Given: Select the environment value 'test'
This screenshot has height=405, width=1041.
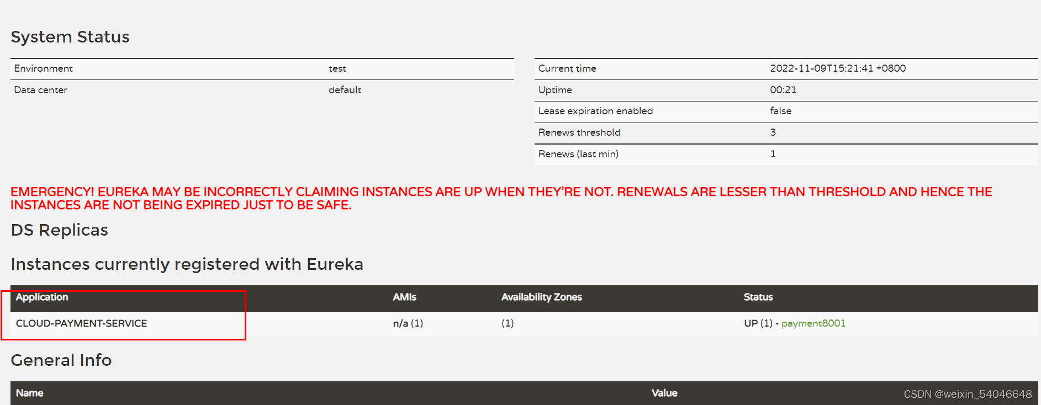Looking at the screenshot, I should coord(337,68).
